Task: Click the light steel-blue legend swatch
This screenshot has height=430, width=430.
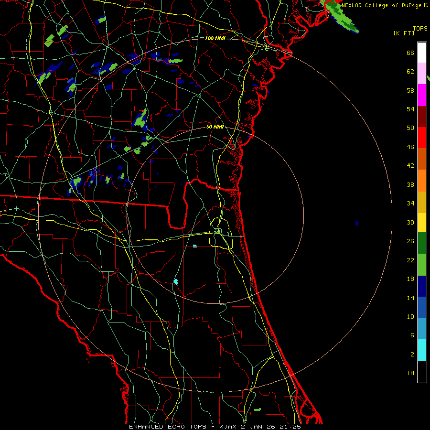Action: click(x=422, y=329)
